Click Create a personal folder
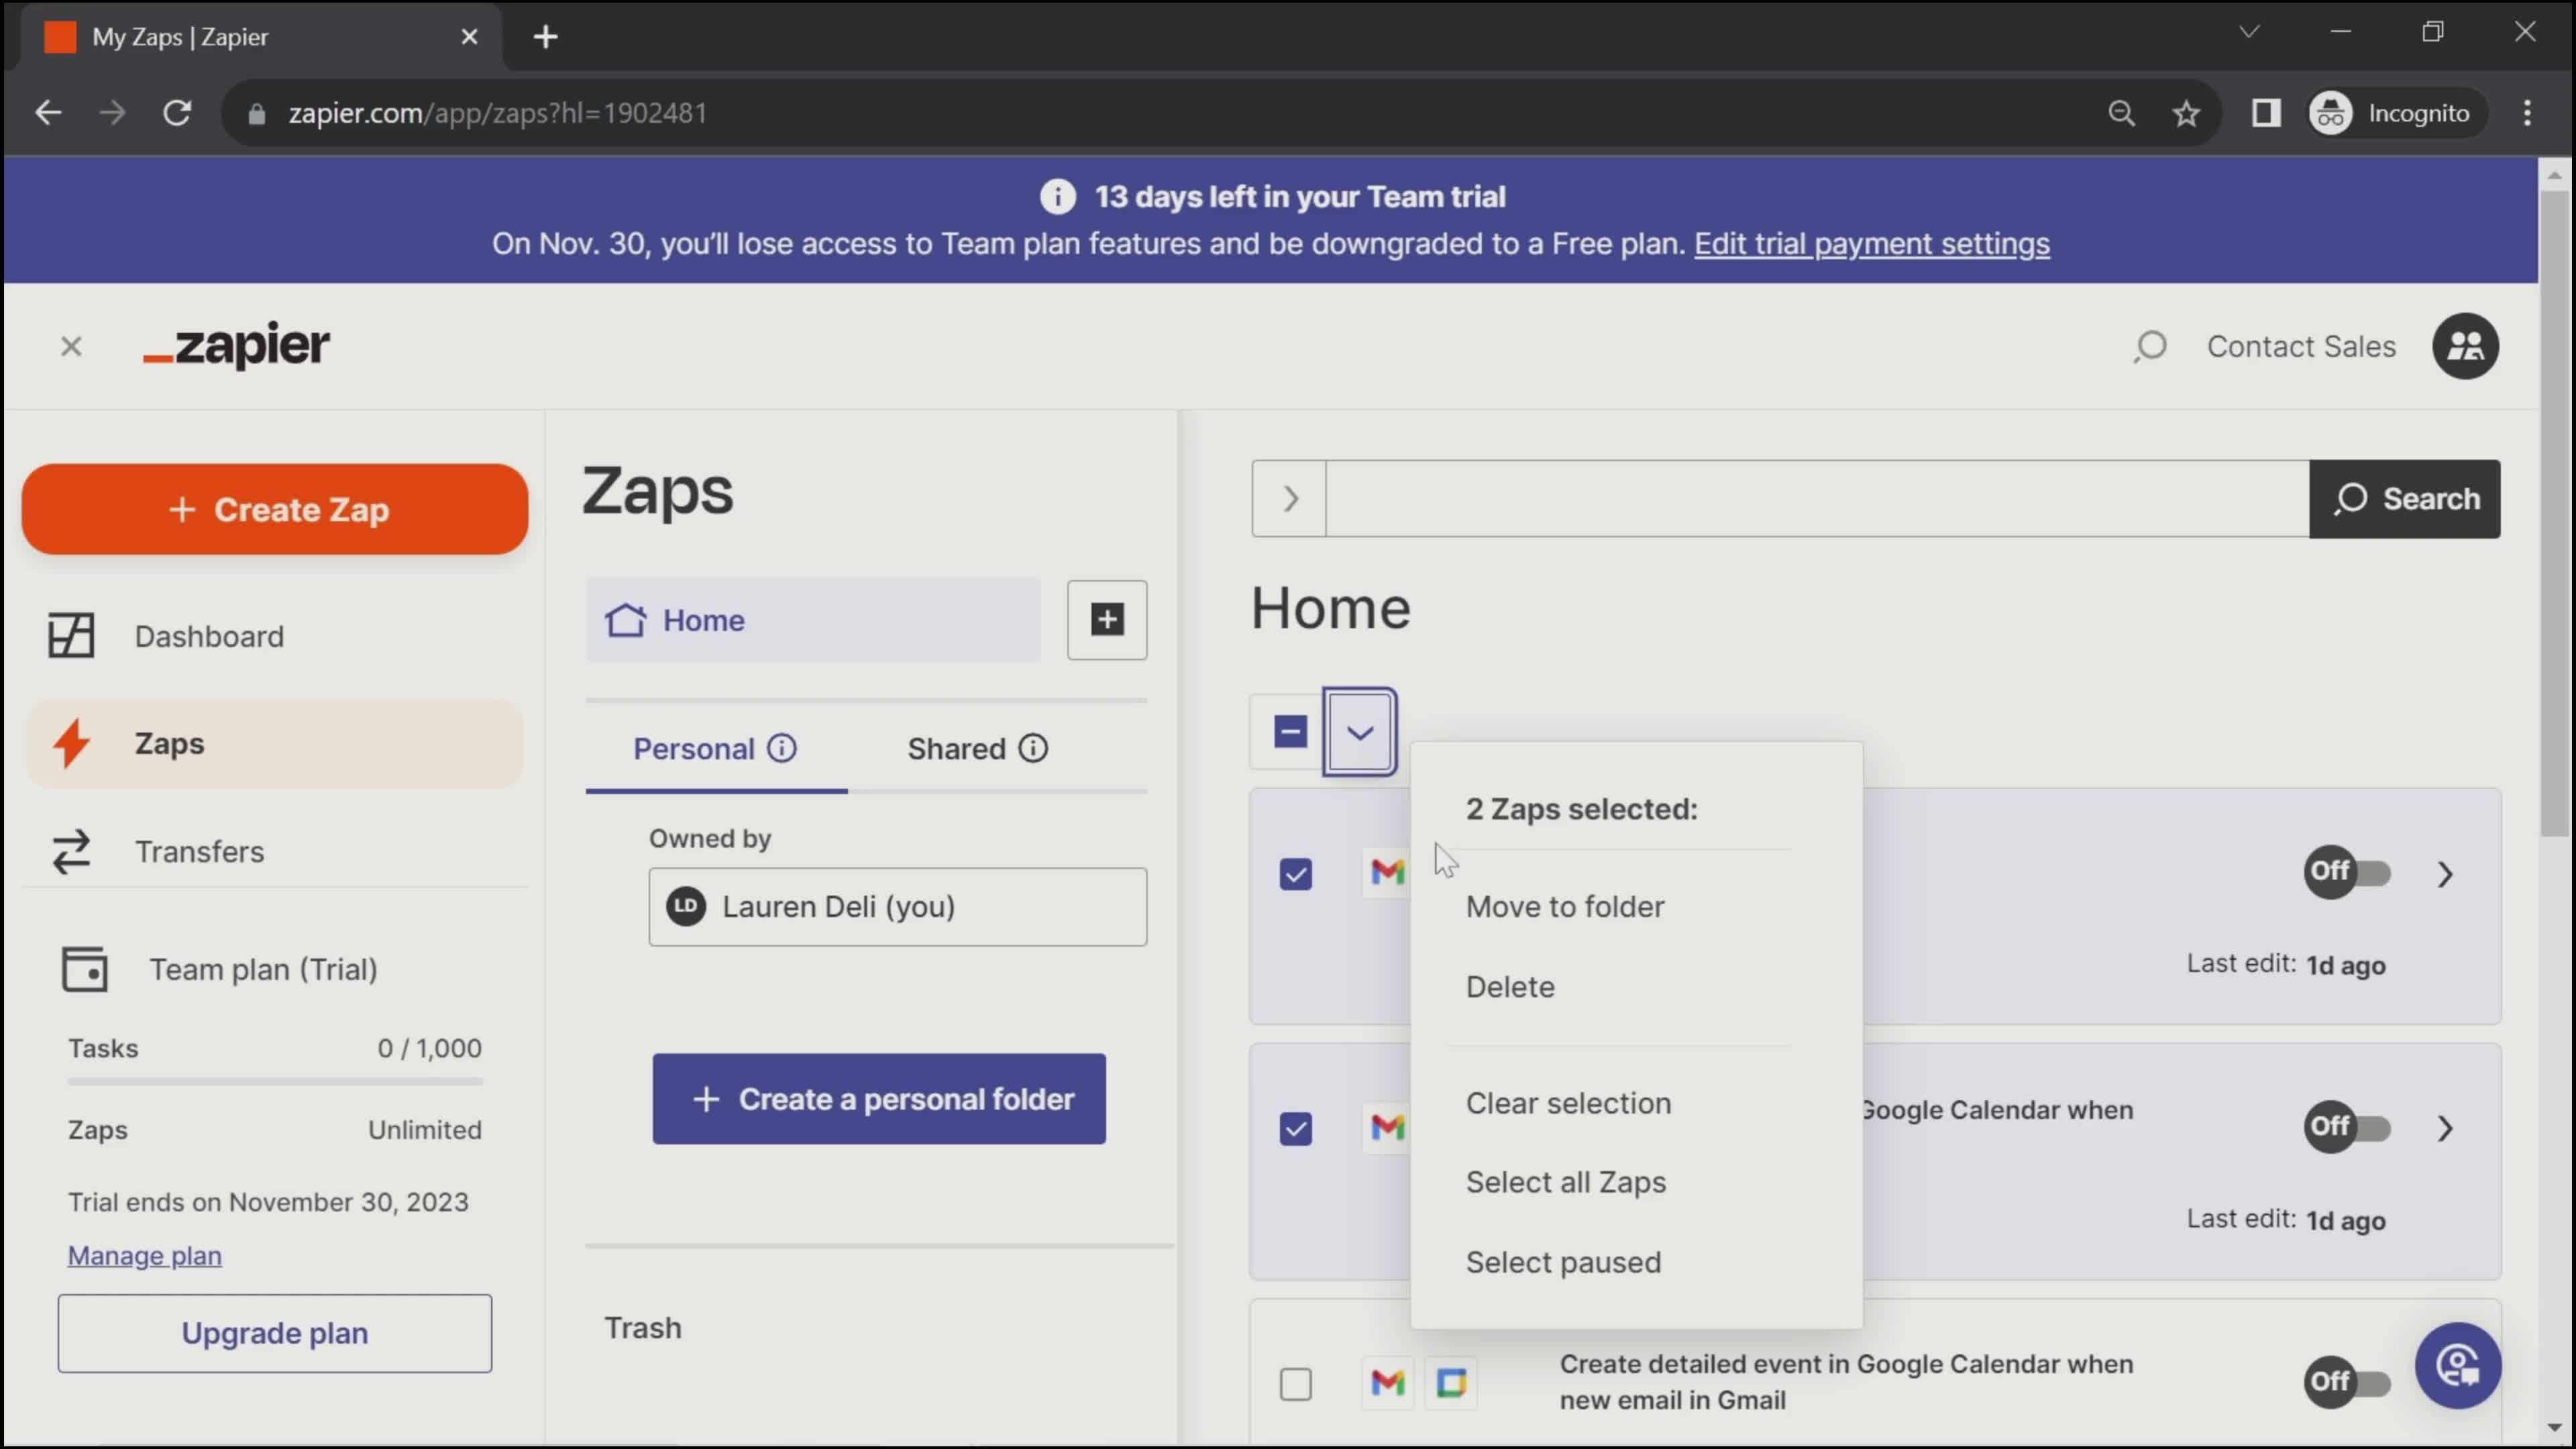 [879, 1099]
